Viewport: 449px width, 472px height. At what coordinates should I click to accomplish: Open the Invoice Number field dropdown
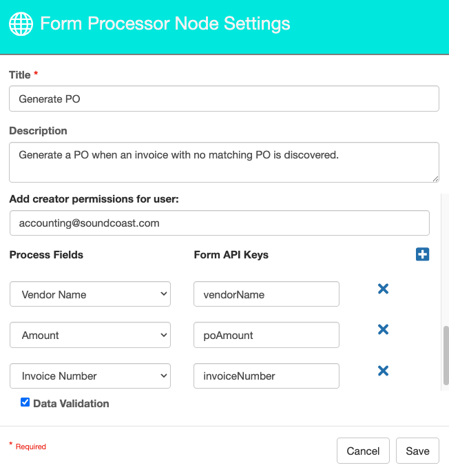coord(90,376)
